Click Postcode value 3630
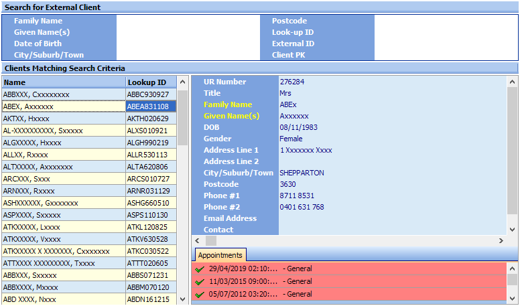This screenshot has height=306, width=520. [287, 184]
